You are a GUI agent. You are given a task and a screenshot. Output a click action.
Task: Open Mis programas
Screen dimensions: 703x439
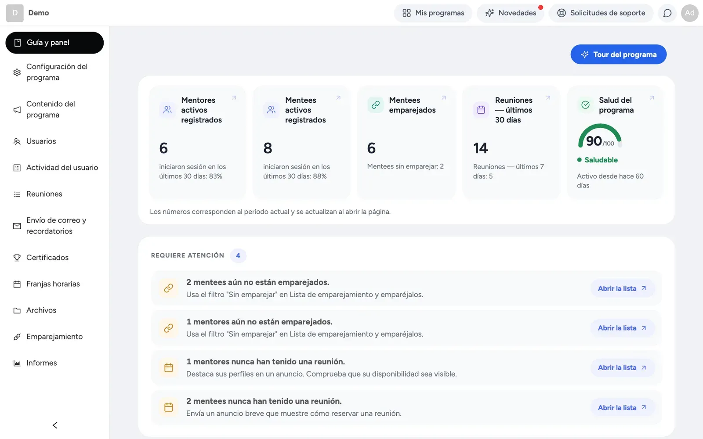433,13
